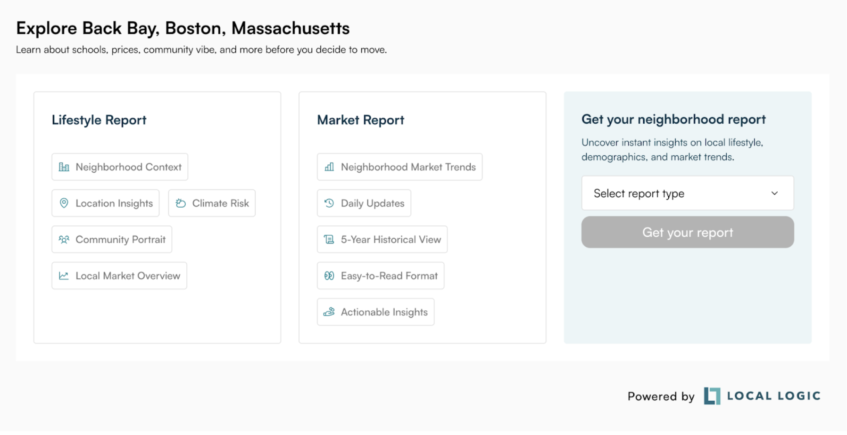This screenshot has height=435, width=847.
Task: Click the Lifestyle Report heading
Action: (99, 120)
